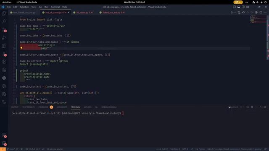Toggle the primary side bar
Viewport: 269px width, 151px height.
(234, 7)
